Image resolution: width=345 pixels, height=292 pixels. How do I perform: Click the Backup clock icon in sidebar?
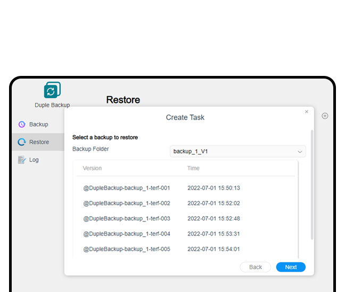tap(22, 124)
